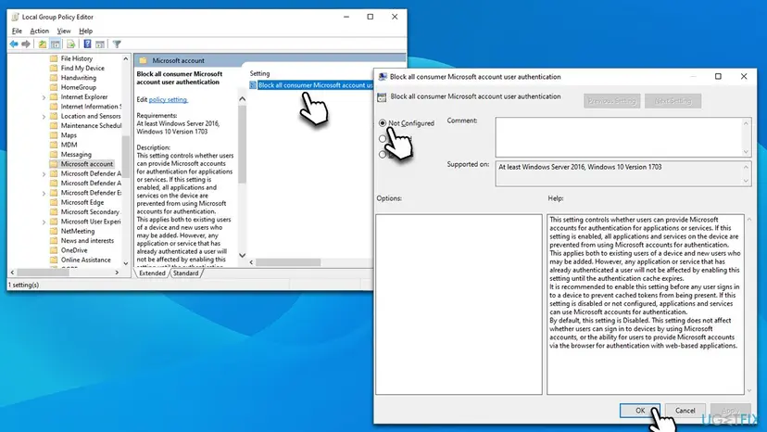
Task: Toggle the show/hide console tree icon
Action: pos(56,44)
